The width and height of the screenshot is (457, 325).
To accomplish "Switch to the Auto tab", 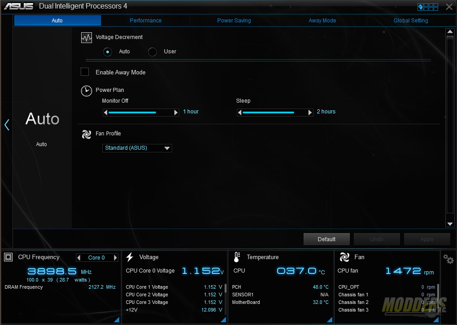I will pyautogui.click(x=57, y=20).
